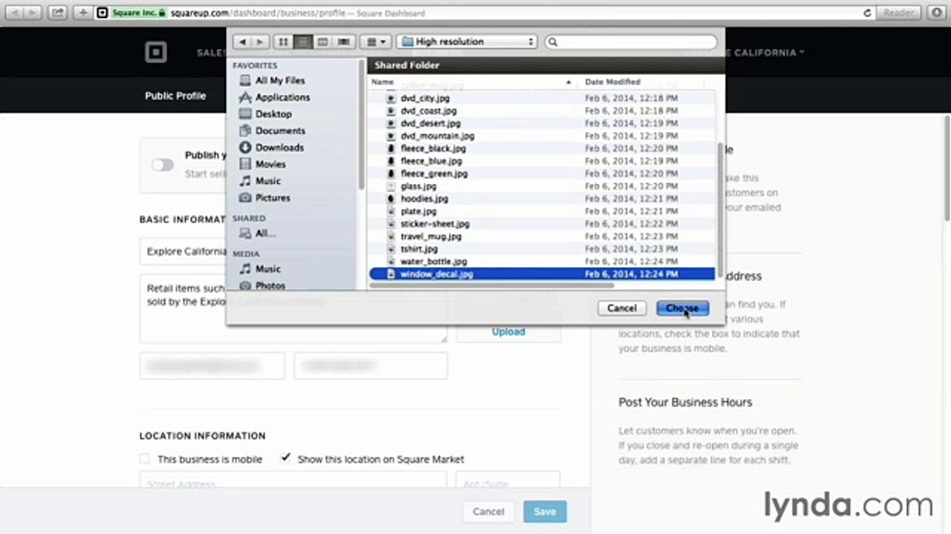The image size is (951, 534).
Task: Click Safari Back button
Action: click(16, 13)
